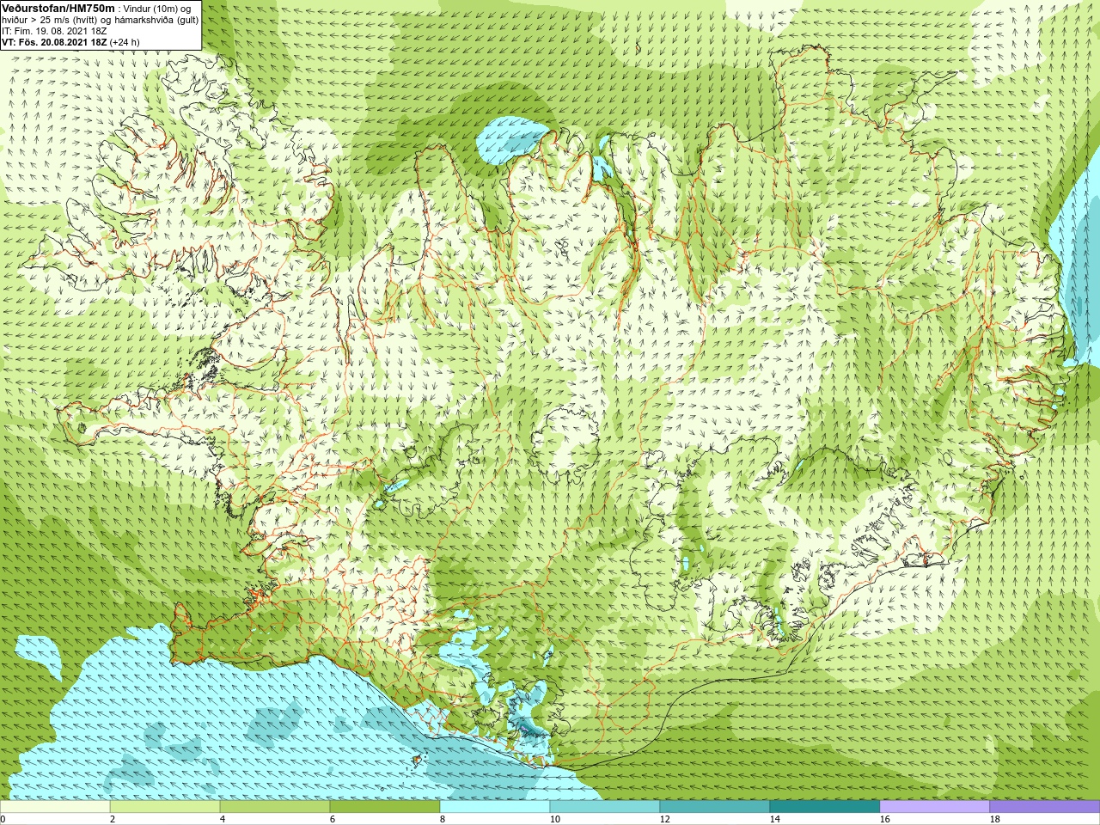Click the scale label "12"
Image resolution: width=1100 pixels, height=825 pixels.
(664, 819)
